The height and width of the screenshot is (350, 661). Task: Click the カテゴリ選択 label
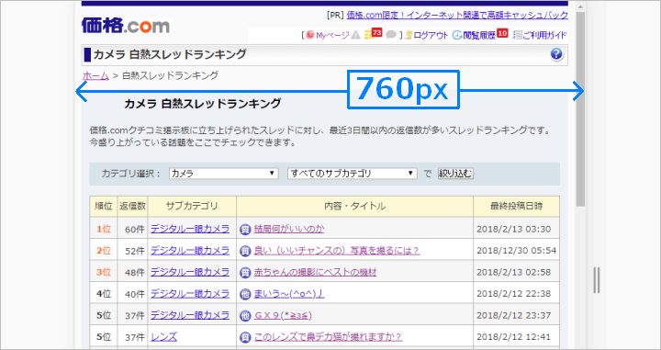[130, 174]
